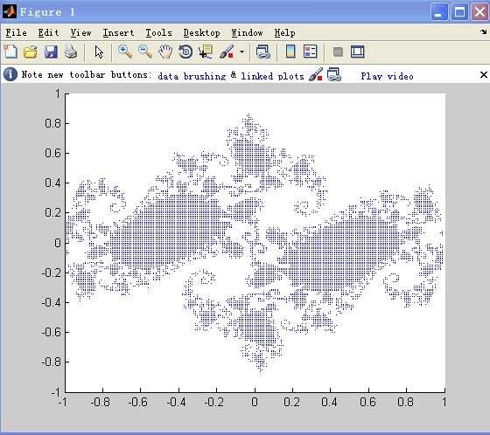Expand the menu bar dock arrow
Image resolution: width=490 pixels, height=435 pixels.
pyautogui.click(x=484, y=31)
